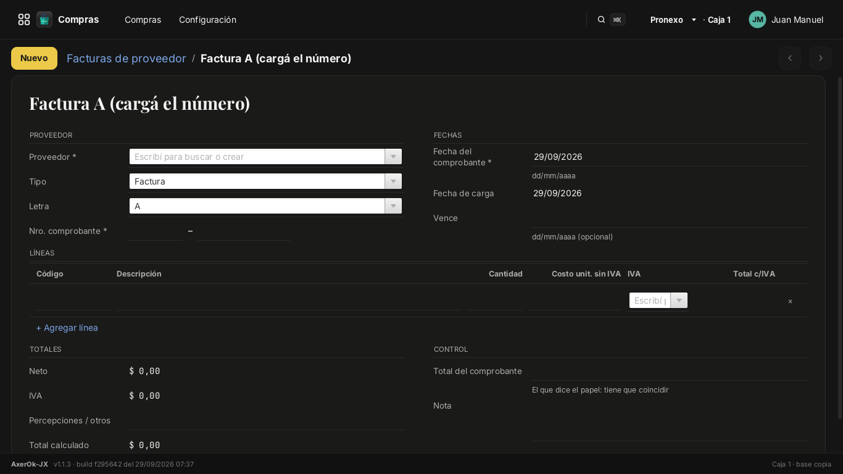Remove the invoice line with X
The height and width of the screenshot is (474, 843).
coord(790,301)
